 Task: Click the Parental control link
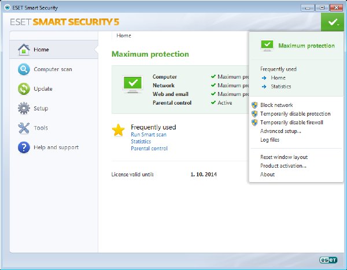149,149
